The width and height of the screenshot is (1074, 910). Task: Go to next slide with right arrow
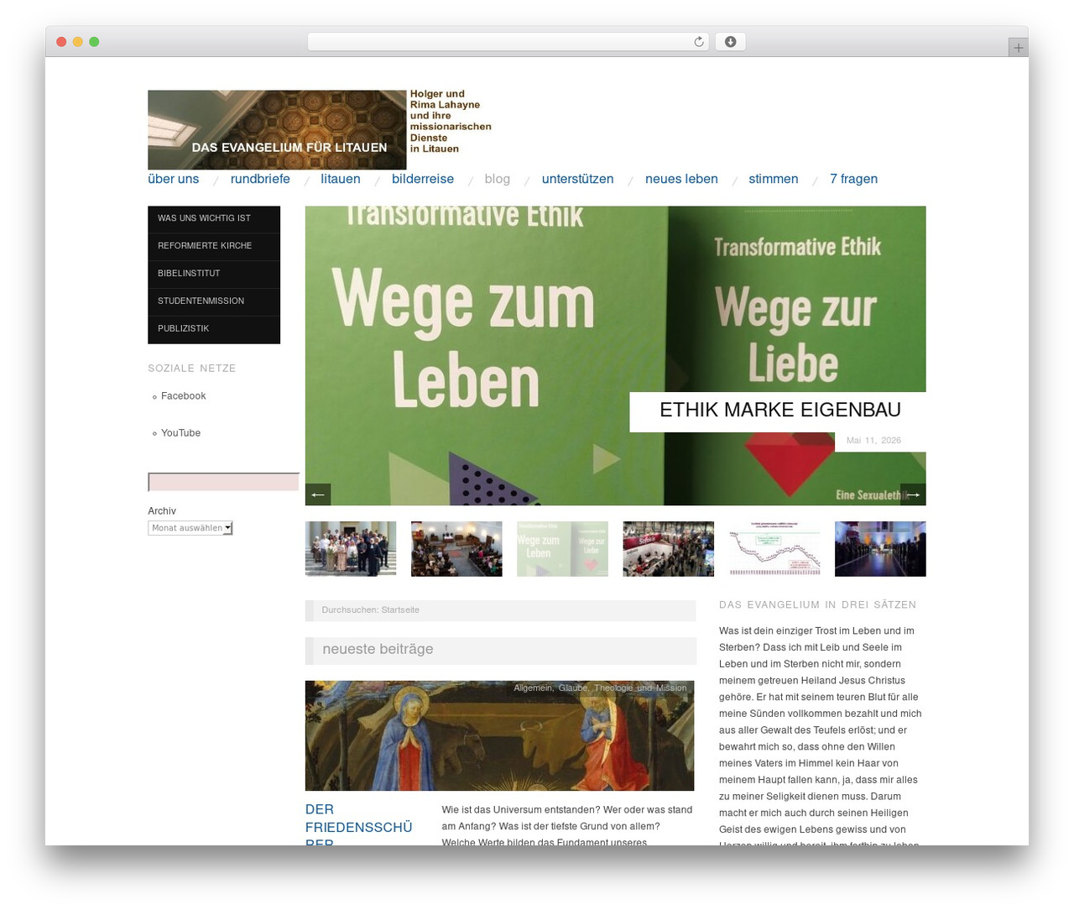[x=913, y=494]
